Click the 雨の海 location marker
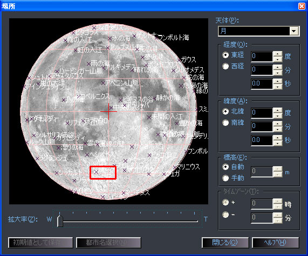 click(x=88, y=63)
